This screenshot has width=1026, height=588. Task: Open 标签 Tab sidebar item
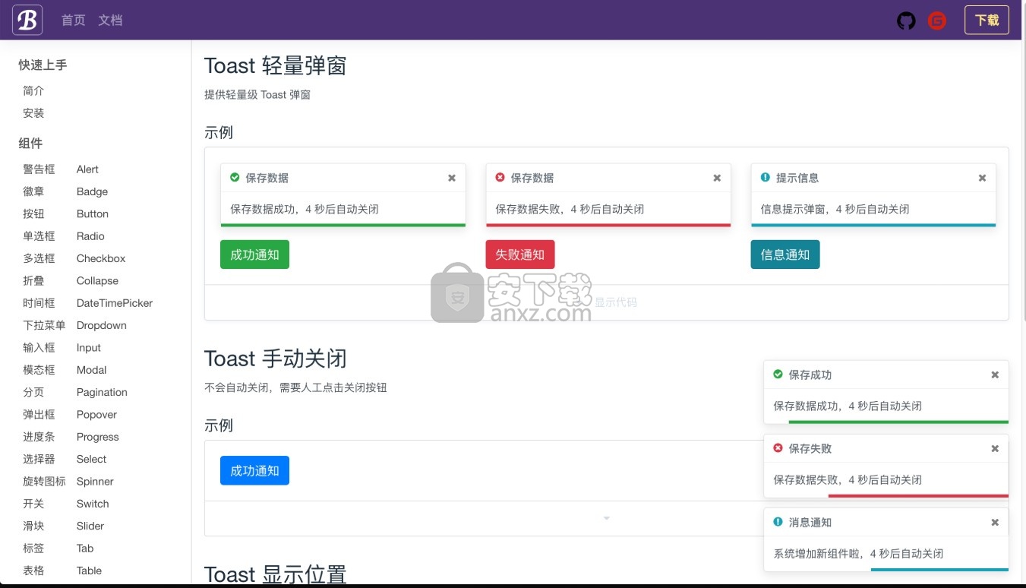coord(58,548)
